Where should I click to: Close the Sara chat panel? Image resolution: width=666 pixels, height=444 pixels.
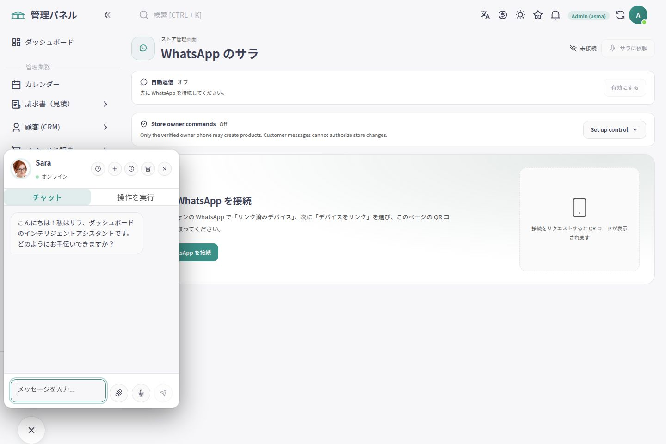coord(165,169)
